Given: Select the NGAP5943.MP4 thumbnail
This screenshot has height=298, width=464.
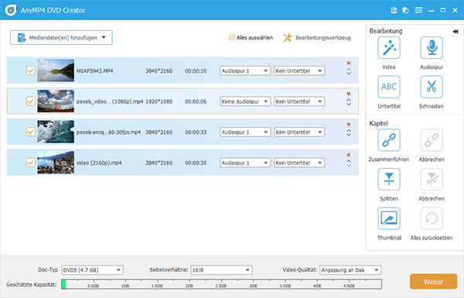Looking at the screenshot, I should click(x=56, y=70).
